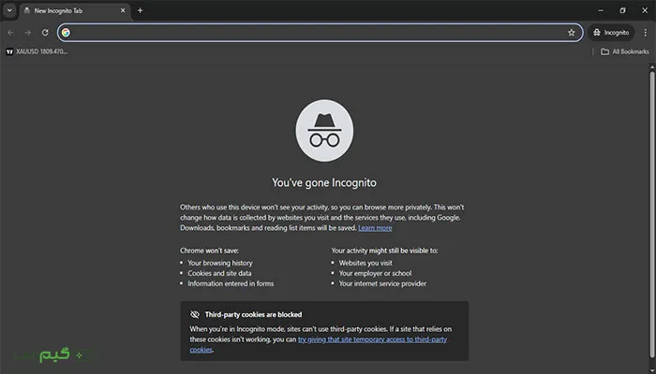Image resolution: width=656 pixels, height=374 pixels.
Task: Follow the Learn more link
Action: point(375,227)
